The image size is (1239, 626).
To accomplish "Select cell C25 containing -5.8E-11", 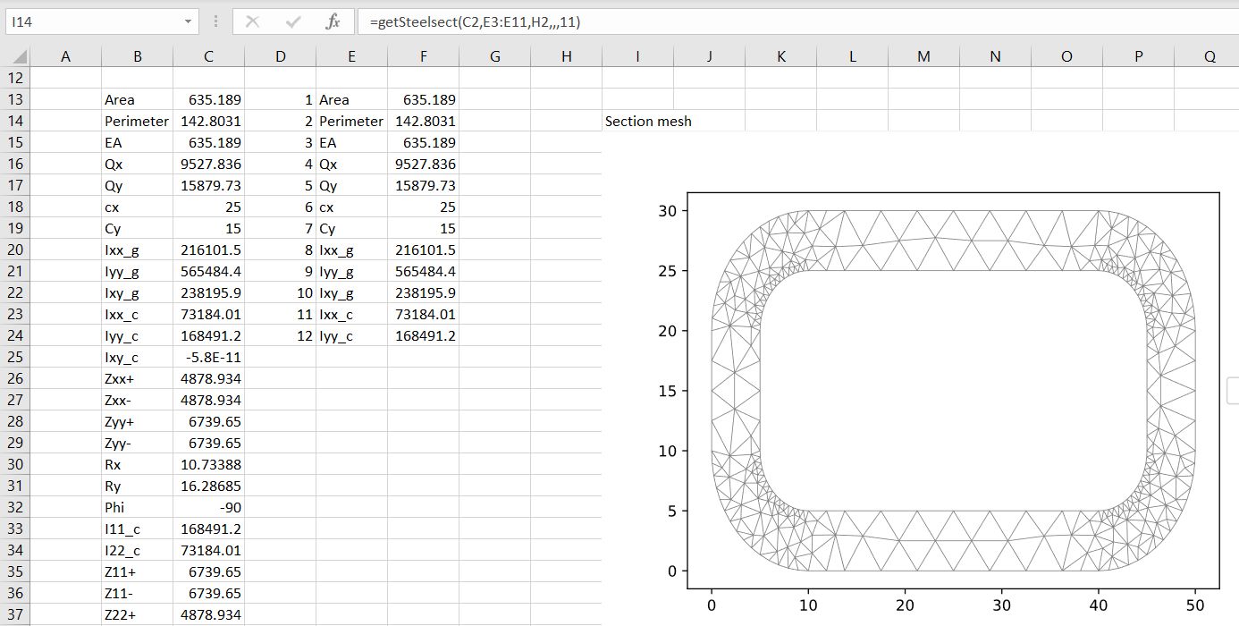I will tap(208, 357).
